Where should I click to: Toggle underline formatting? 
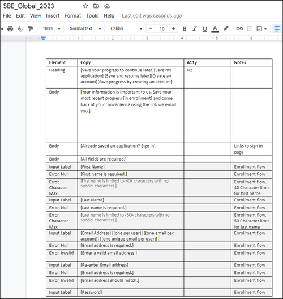(205, 29)
